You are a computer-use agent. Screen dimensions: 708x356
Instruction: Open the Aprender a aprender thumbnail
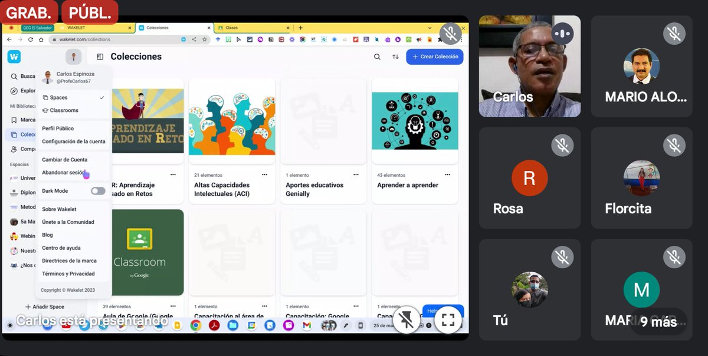(415, 121)
